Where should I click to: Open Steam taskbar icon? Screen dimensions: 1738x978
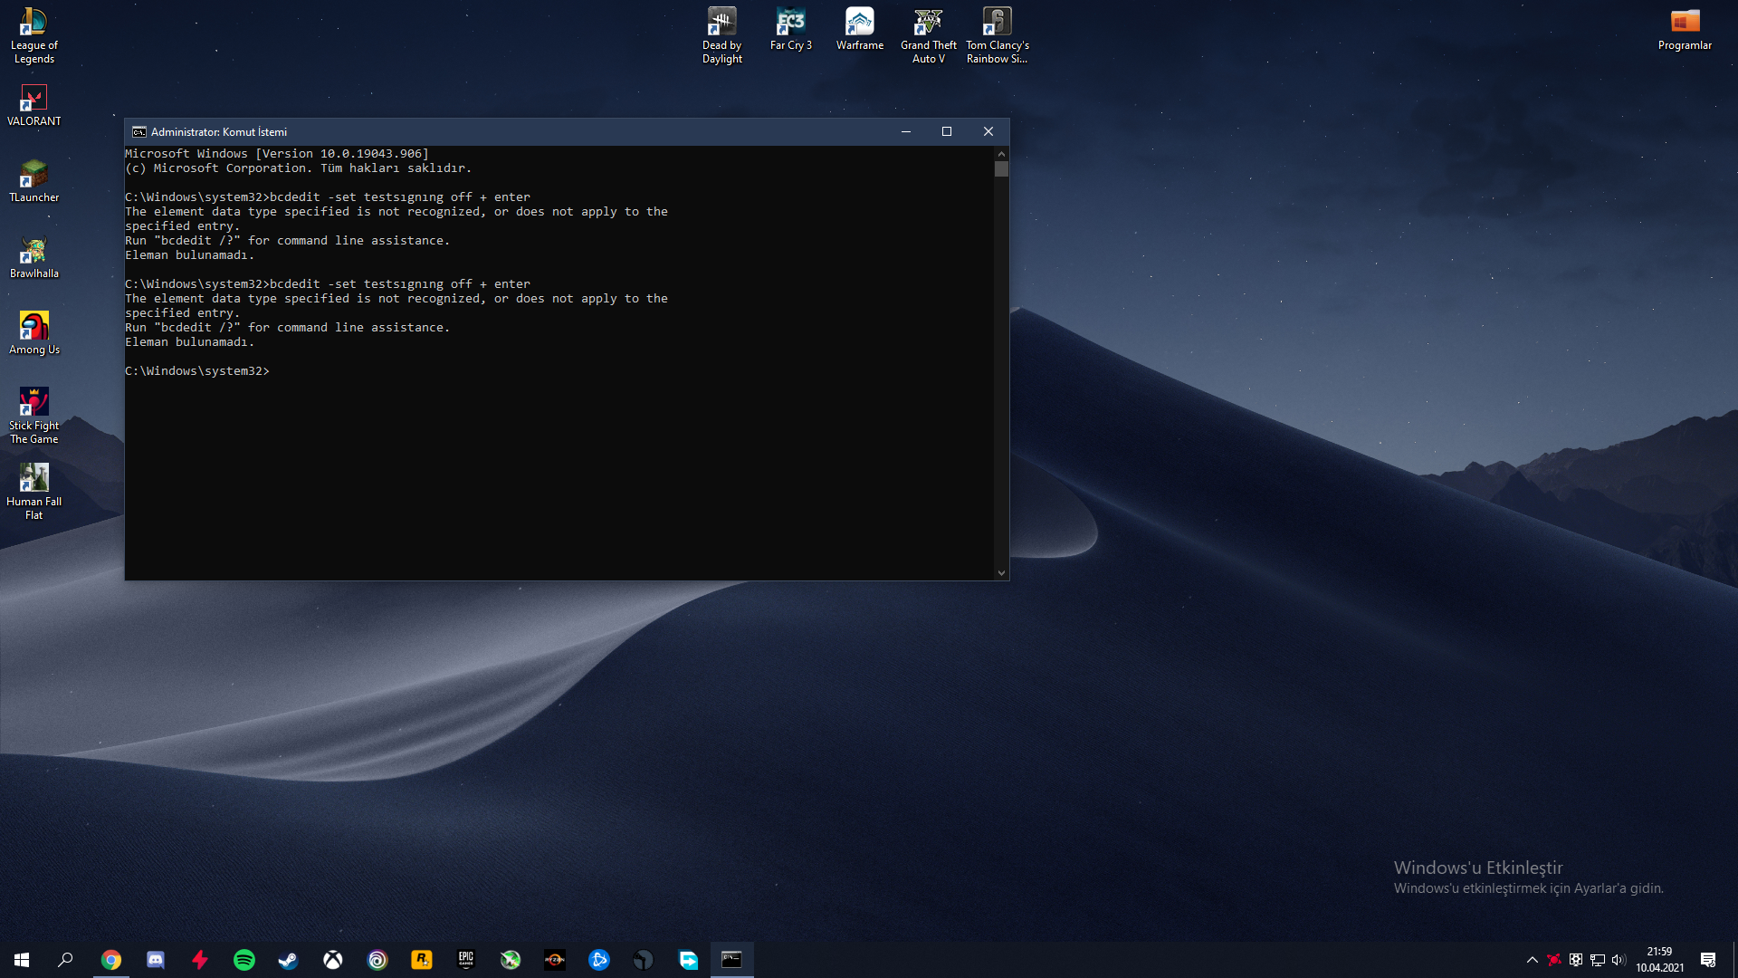[288, 960]
